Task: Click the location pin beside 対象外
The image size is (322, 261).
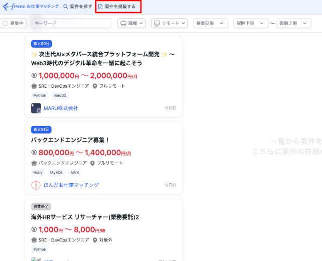Action: [x=95, y=240]
